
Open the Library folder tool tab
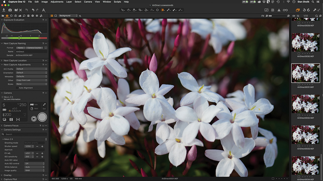pyautogui.click(x=3, y=16)
